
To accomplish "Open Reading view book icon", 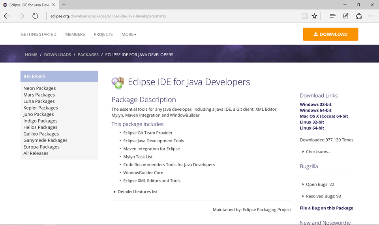I will pos(305,16).
